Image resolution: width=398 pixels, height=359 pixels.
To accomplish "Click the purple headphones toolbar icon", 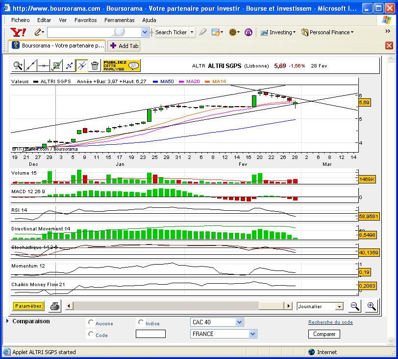I will click(248, 32).
